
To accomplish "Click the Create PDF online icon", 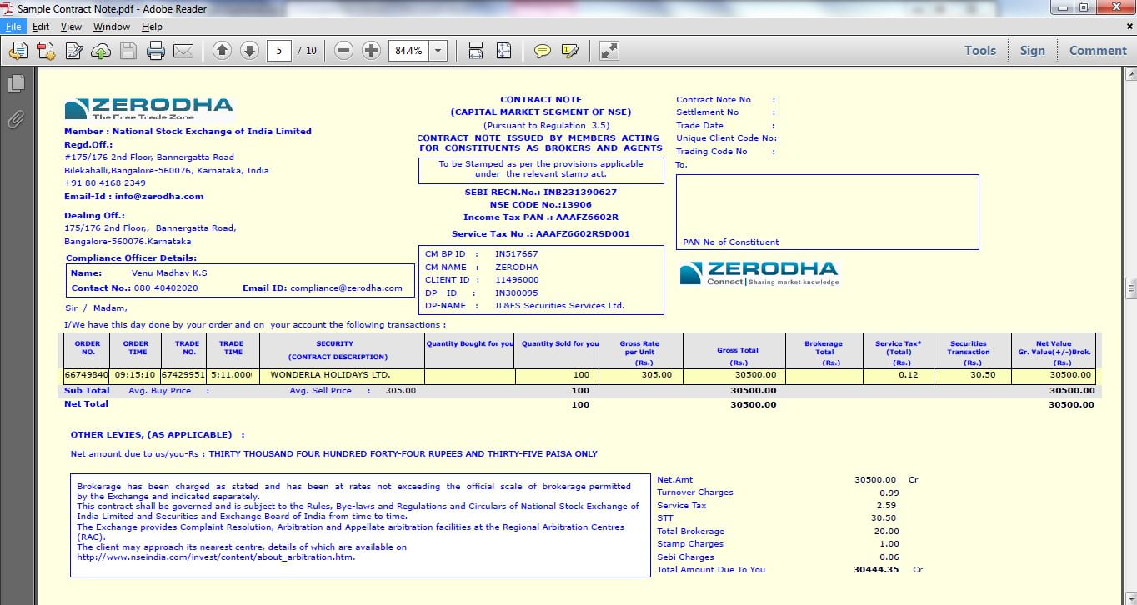I will click(45, 51).
